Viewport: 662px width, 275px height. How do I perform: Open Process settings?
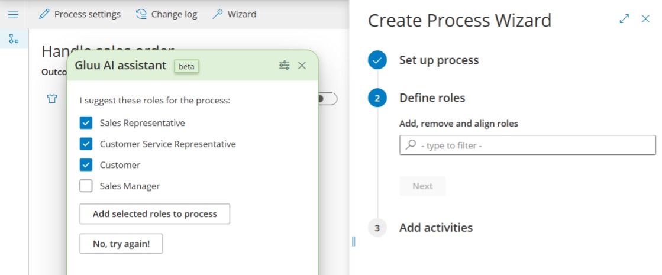click(80, 14)
